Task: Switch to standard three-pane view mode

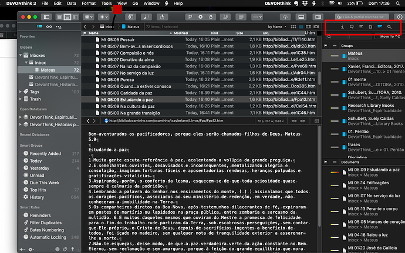Action: point(67,17)
